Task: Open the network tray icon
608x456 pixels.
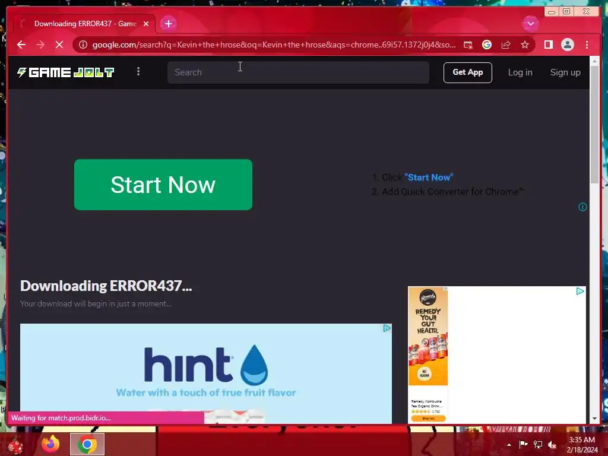Action: pos(538,444)
